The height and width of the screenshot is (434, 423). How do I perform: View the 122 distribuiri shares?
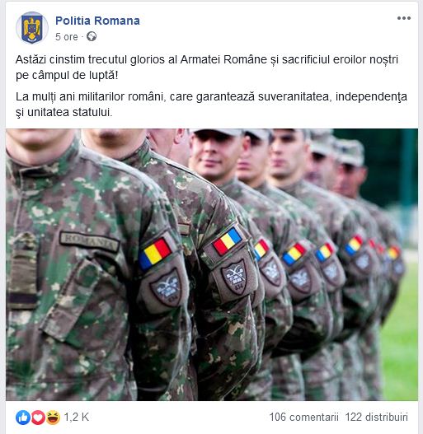[x=377, y=417]
